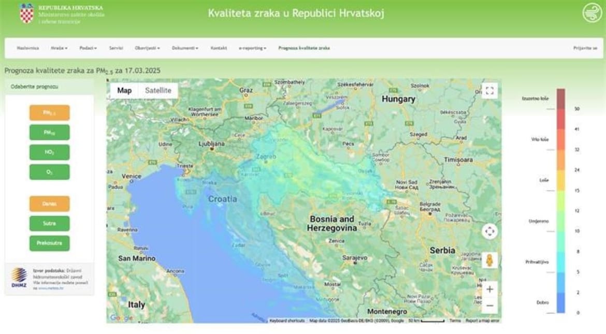
Task: Switch the map to Satellite view
Action: click(x=158, y=91)
